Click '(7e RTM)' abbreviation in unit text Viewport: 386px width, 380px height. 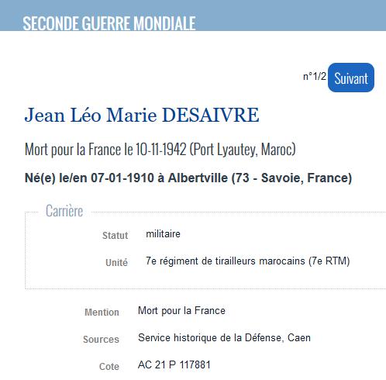[x=329, y=261]
